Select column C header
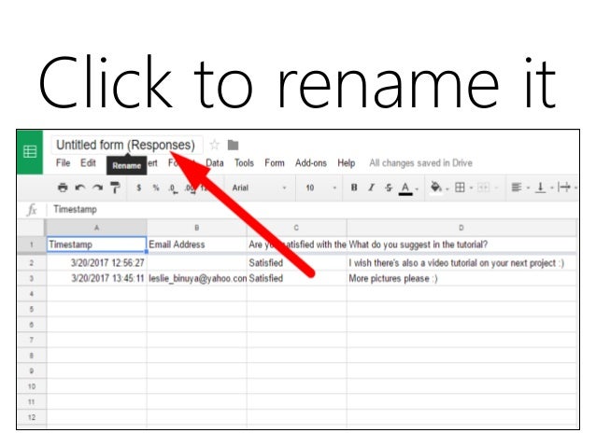 [296, 228]
